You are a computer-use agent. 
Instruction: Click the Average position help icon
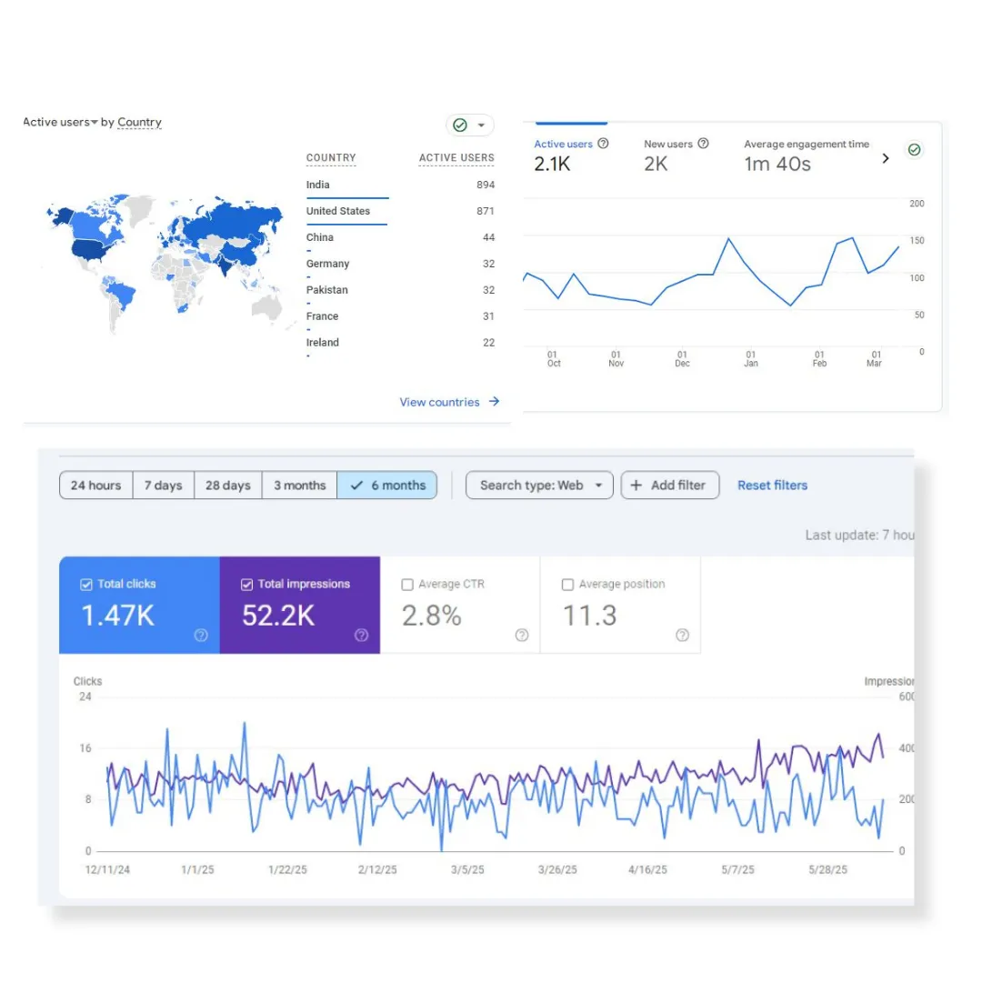coord(682,636)
